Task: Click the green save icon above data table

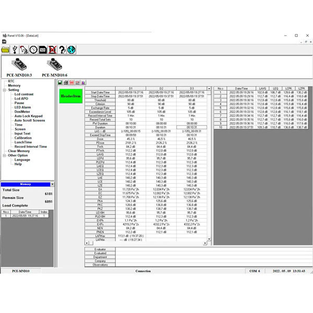Action: (61, 82)
